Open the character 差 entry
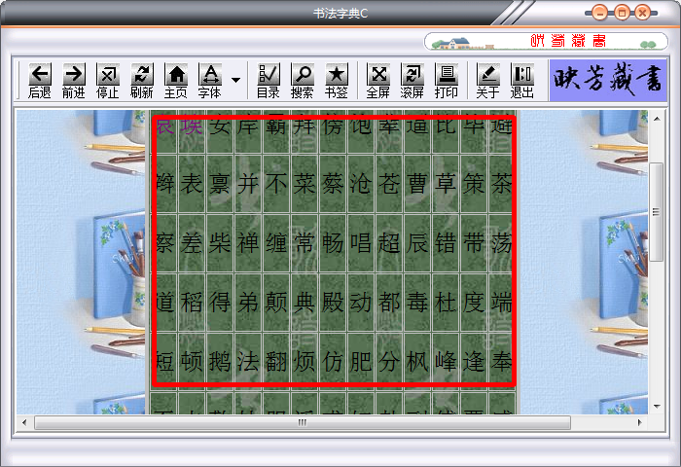This screenshot has height=467, width=681. (x=192, y=243)
